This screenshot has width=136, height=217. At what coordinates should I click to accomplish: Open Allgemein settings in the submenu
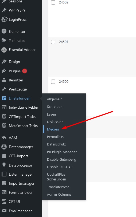coord(55,99)
